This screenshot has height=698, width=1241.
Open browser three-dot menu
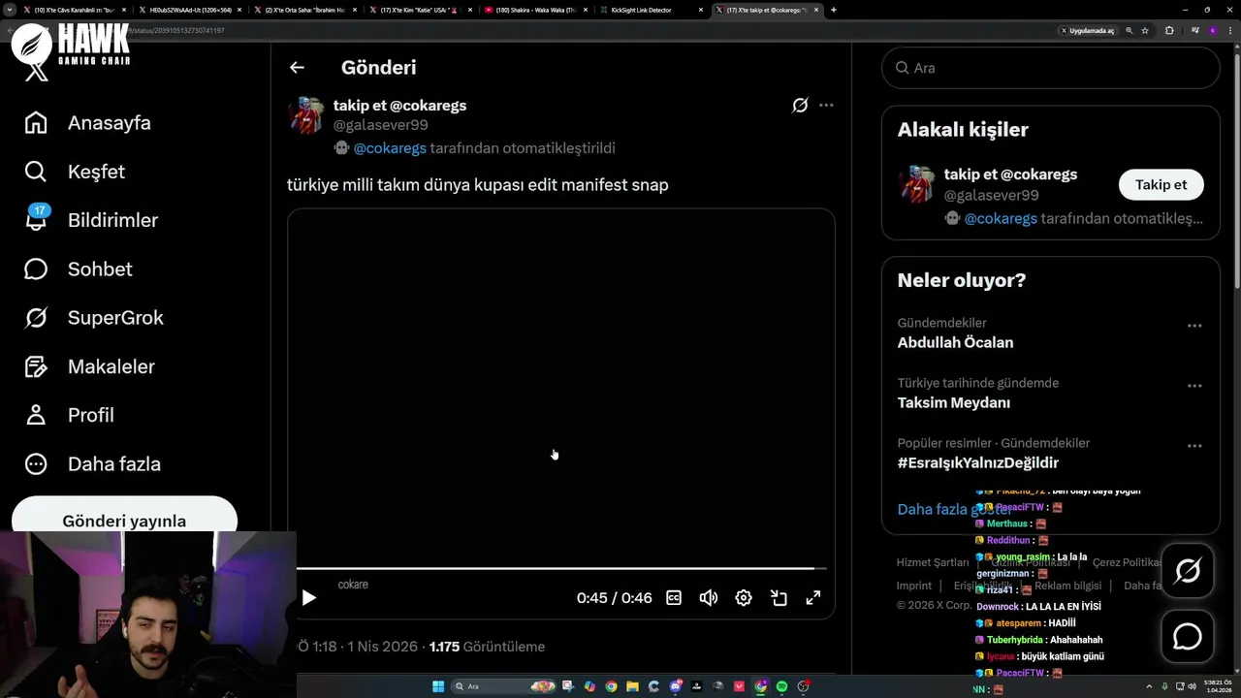coord(1229,31)
